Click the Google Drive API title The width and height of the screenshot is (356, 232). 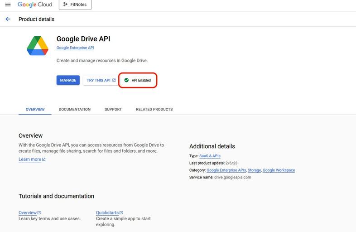83,39
